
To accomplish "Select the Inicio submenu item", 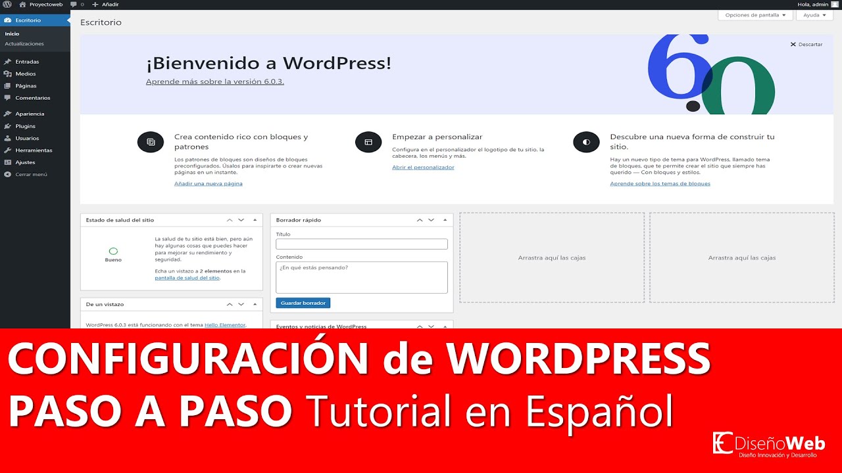I will click(x=12, y=34).
